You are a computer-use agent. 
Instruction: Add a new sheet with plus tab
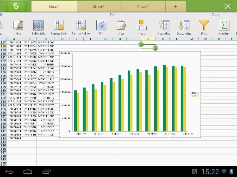coord(175,6)
